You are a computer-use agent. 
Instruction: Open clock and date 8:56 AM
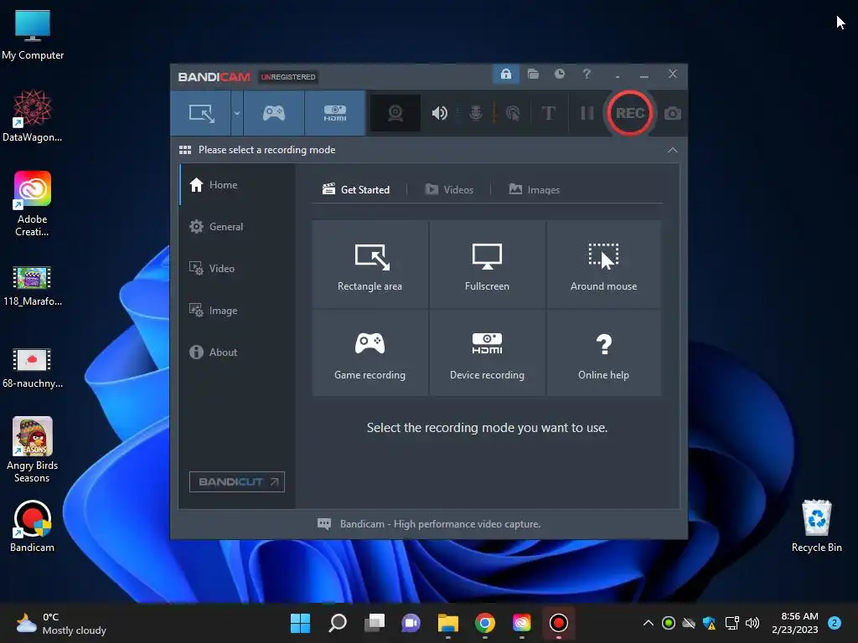795,623
